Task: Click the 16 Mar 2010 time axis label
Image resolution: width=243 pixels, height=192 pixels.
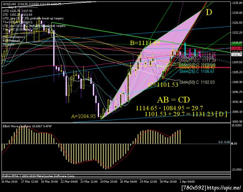Action: 9,181
